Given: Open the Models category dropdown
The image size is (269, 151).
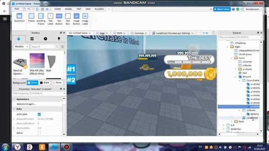Looking at the screenshot, I should (21, 47).
